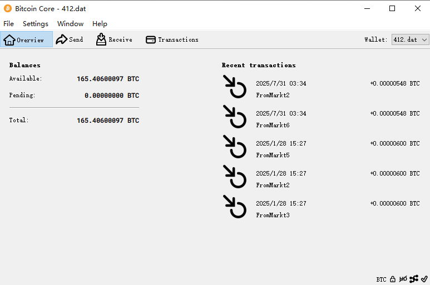Open the File menu
The height and width of the screenshot is (285, 430).
[8, 24]
